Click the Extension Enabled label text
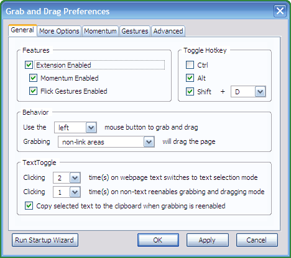This screenshot has height=258, width=291. pyautogui.click(x=63, y=65)
